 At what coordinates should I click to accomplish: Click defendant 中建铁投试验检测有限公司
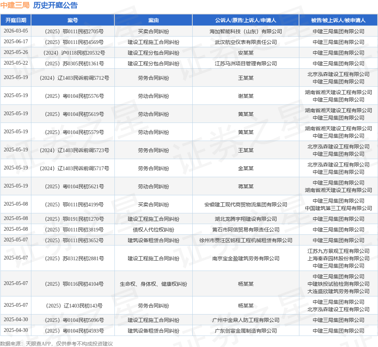pyautogui.click(x=339, y=284)
